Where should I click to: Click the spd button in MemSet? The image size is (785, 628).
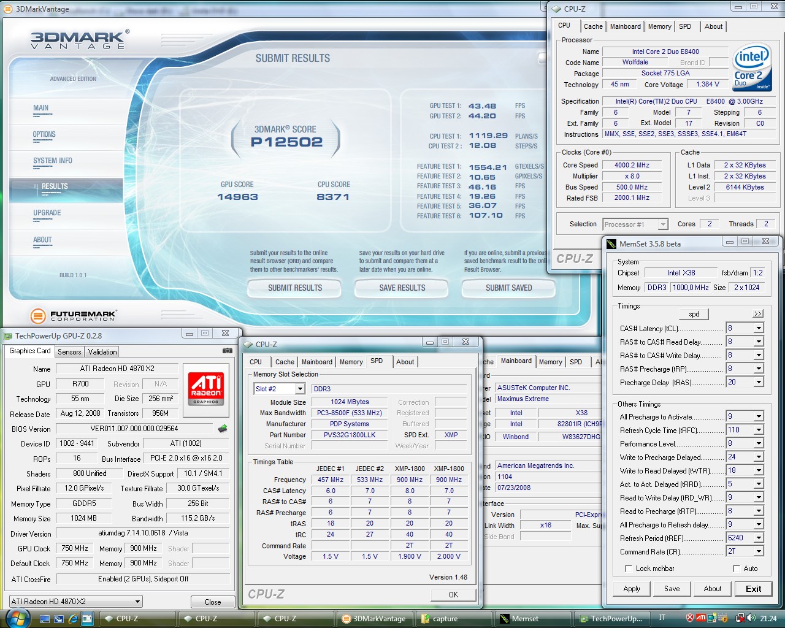tap(694, 314)
